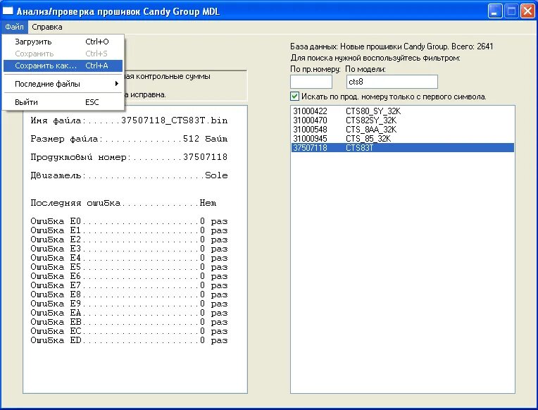Screen dimensions: 538x410
Task: Click the По модели label
Action: (365, 69)
